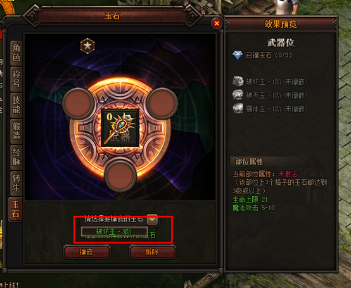Open the 锻造 tab
Screen dimensions: 351x288
(x=16, y=132)
